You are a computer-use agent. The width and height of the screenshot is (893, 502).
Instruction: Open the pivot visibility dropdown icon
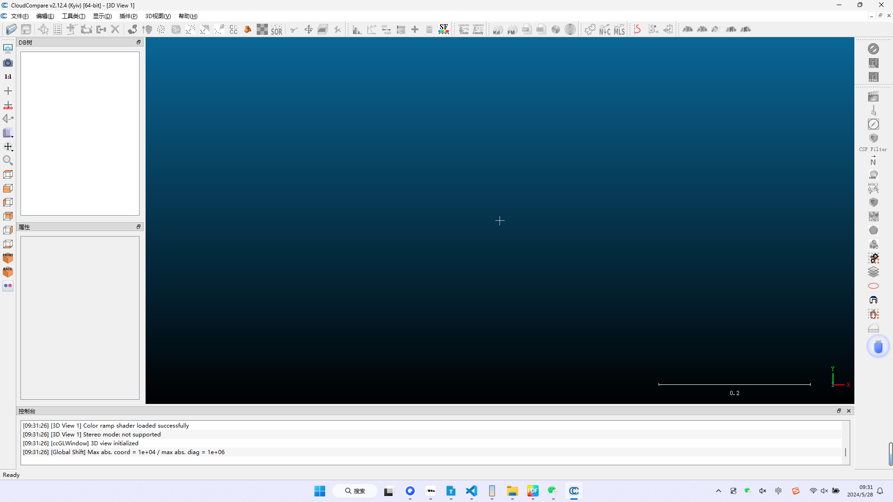tap(8, 147)
